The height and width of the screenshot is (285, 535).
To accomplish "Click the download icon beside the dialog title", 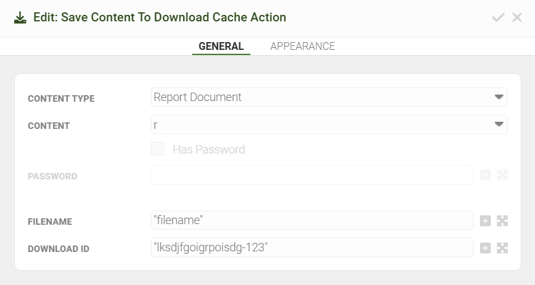I will pos(20,17).
